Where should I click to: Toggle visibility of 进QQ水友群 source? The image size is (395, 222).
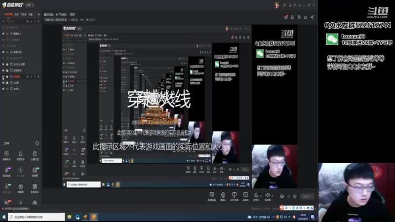(x=3, y=64)
